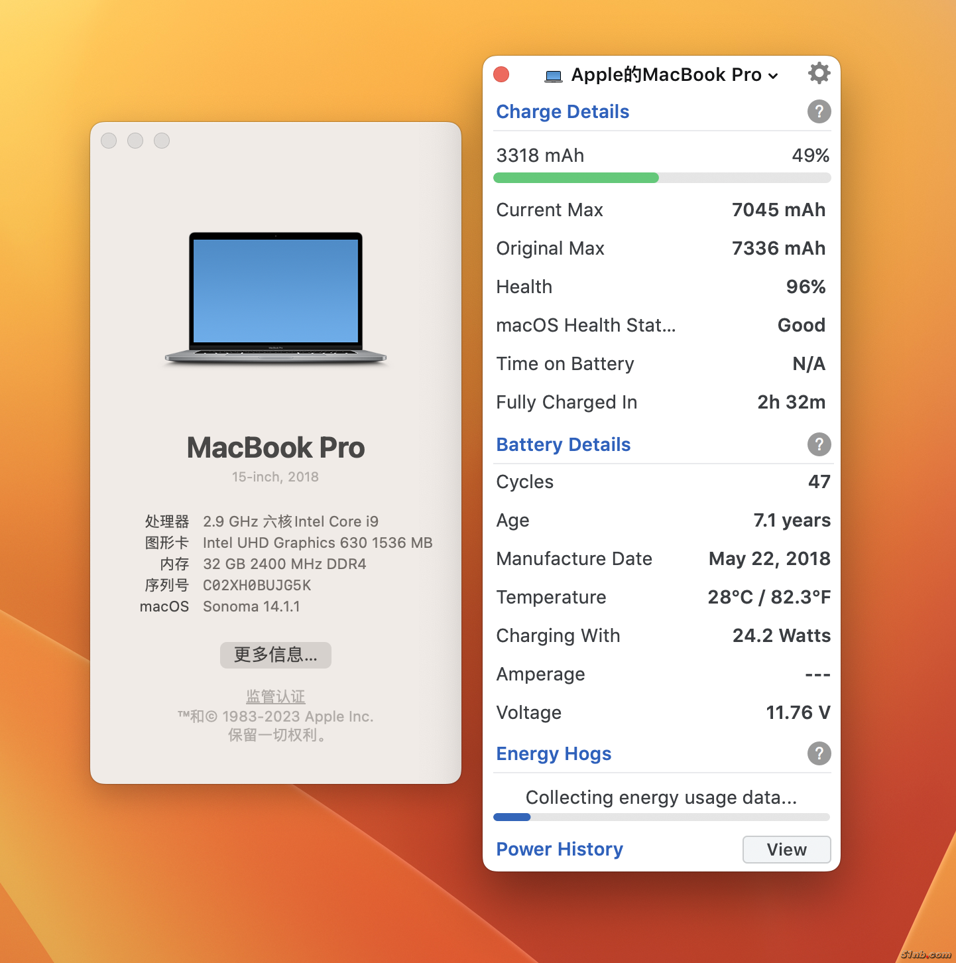Click the serial number C02XH0BUJG5K

(x=257, y=585)
